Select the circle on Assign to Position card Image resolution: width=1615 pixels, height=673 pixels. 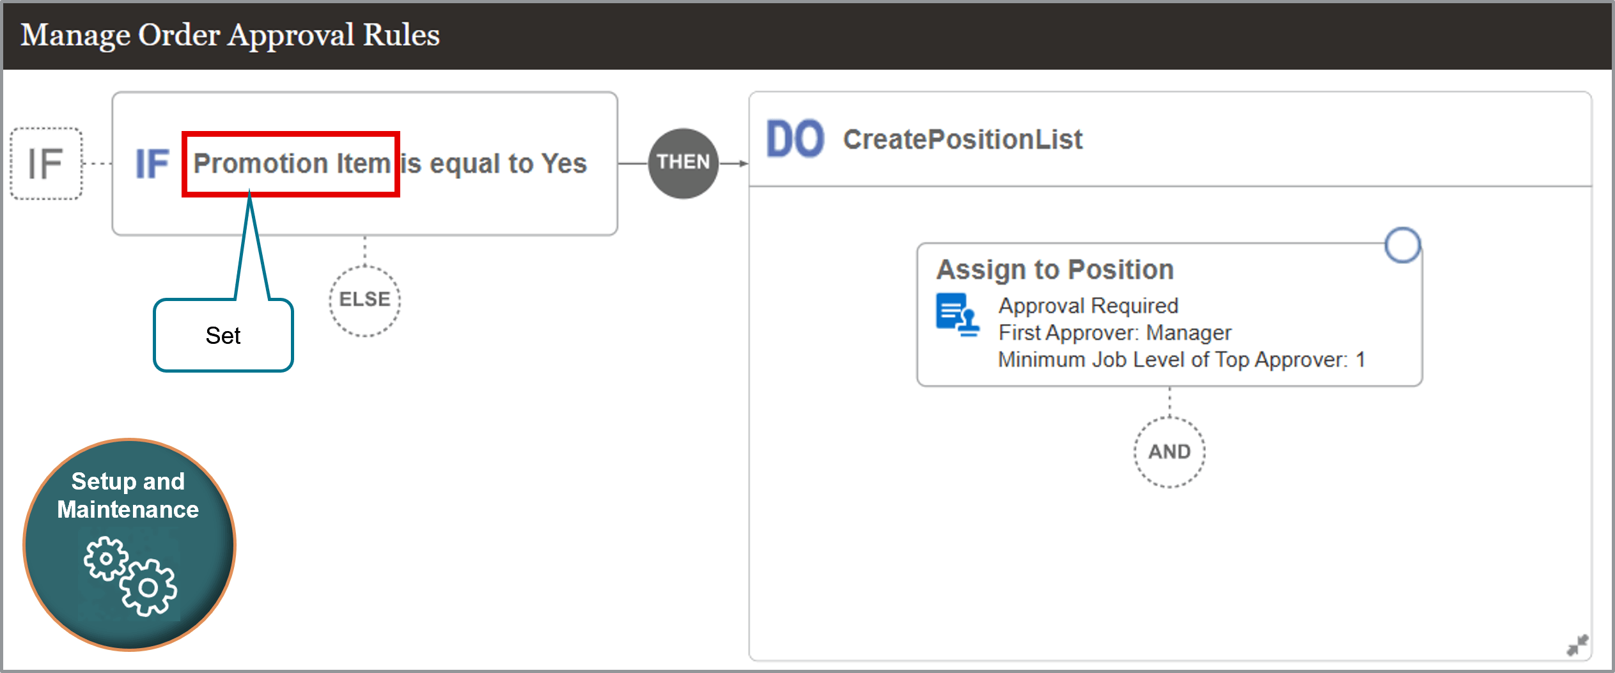coord(1402,245)
